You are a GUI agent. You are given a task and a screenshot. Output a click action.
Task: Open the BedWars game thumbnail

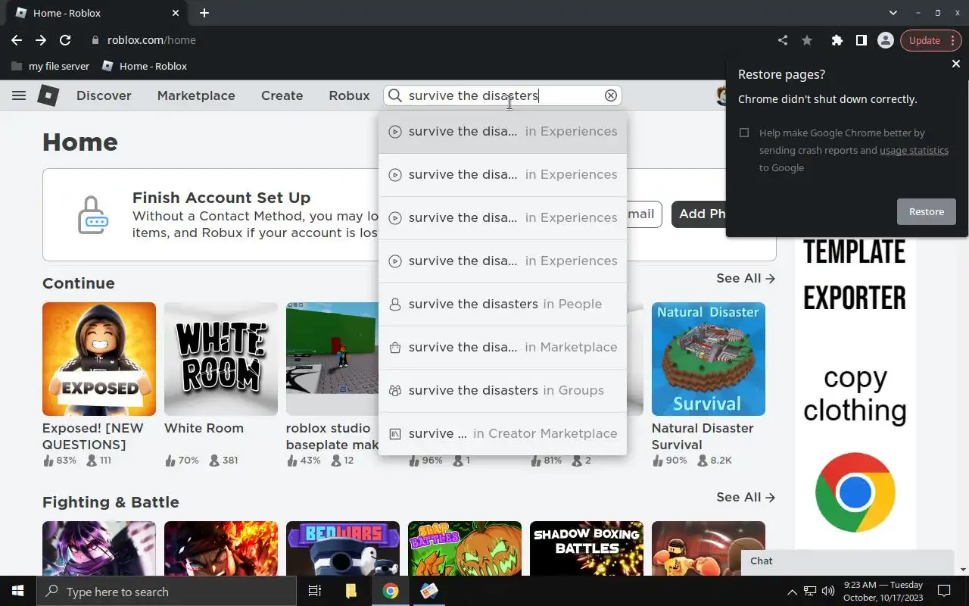tap(343, 548)
